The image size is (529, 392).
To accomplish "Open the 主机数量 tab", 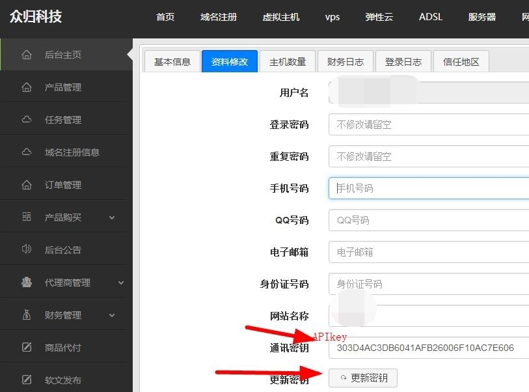I will click(x=288, y=61).
